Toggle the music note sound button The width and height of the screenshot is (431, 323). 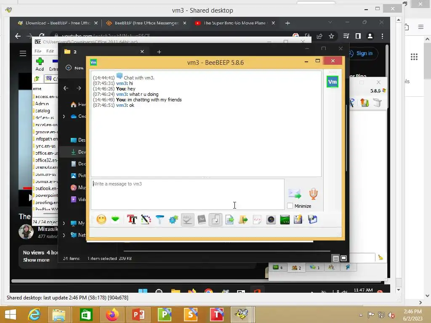pyautogui.click(x=215, y=220)
